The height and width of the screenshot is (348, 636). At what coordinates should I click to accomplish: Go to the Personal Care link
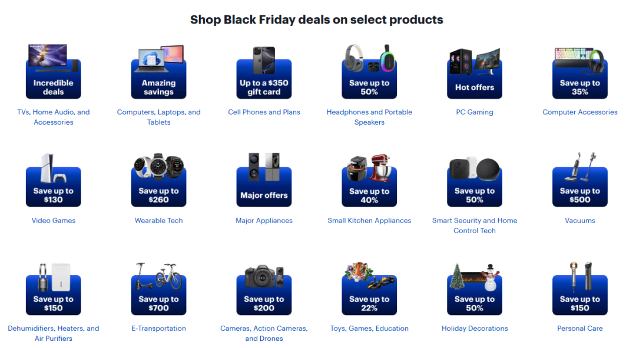pos(579,329)
